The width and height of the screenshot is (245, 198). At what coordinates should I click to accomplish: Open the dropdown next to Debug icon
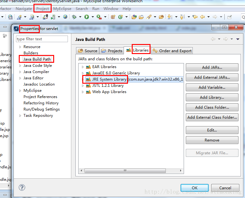[x=80, y=17]
